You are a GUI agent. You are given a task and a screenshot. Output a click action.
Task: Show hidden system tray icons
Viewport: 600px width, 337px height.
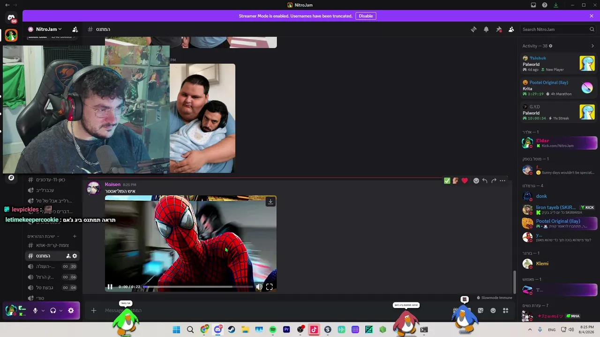530,330
